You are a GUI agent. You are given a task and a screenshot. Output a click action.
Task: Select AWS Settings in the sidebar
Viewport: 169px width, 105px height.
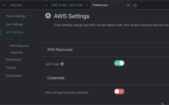point(14,32)
